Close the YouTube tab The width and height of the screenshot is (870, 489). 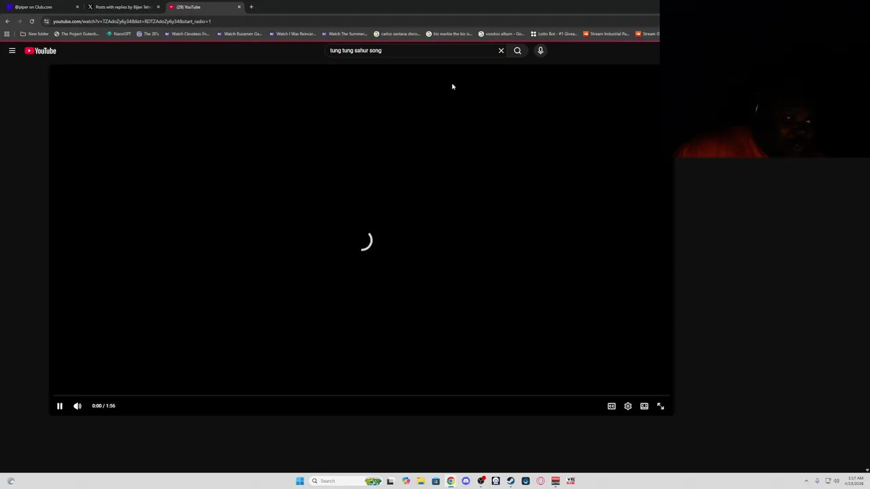[239, 7]
